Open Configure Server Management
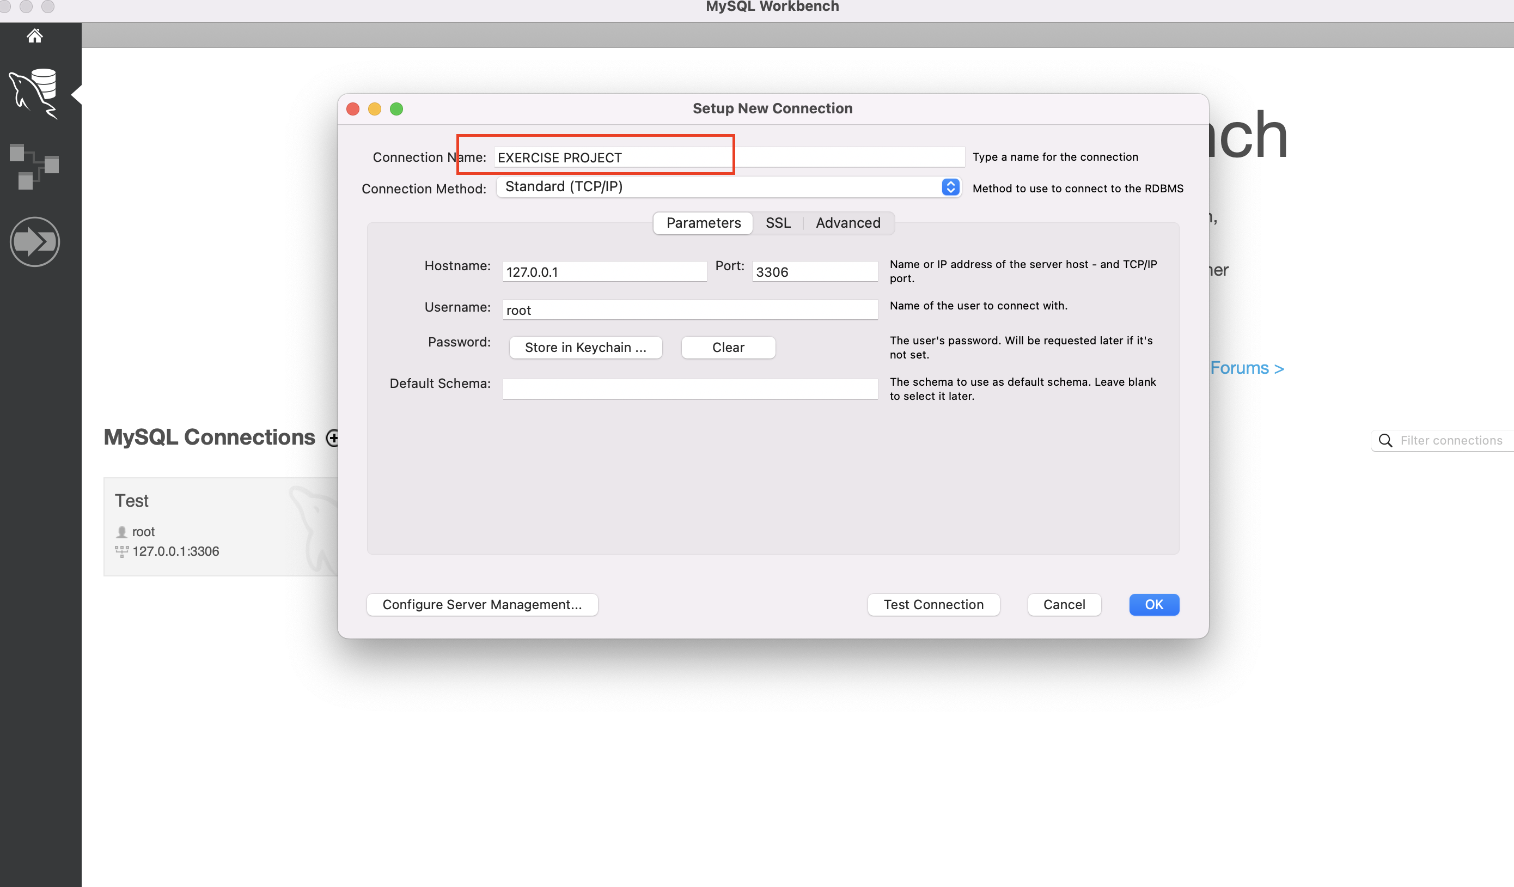 [482, 605]
